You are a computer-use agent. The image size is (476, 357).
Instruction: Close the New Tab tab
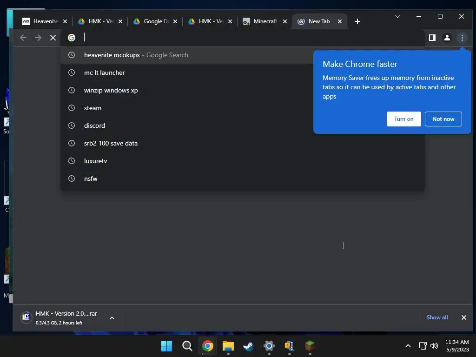(x=340, y=21)
